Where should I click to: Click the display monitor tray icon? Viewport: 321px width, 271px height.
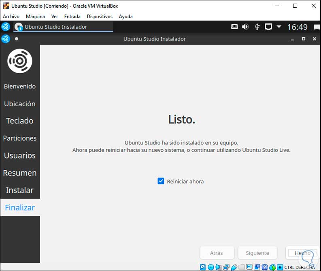pos(268,27)
